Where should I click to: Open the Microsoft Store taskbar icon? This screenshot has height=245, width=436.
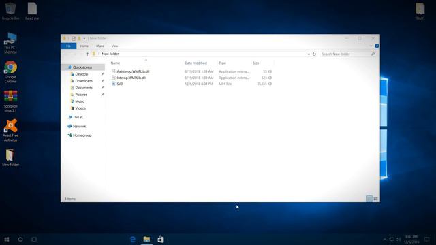(x=161, y=239)
